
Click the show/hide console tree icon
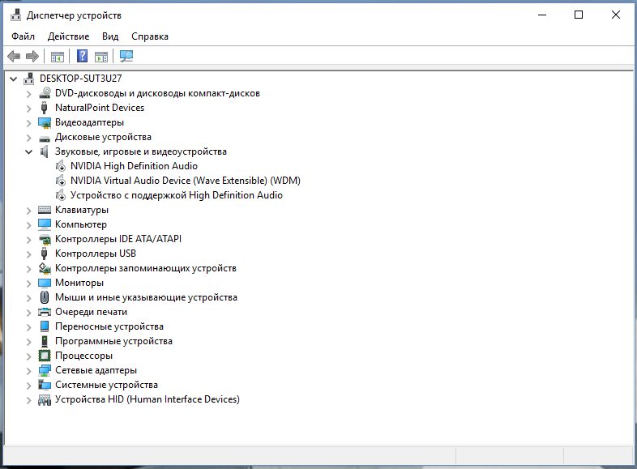(x=58, y=57)
